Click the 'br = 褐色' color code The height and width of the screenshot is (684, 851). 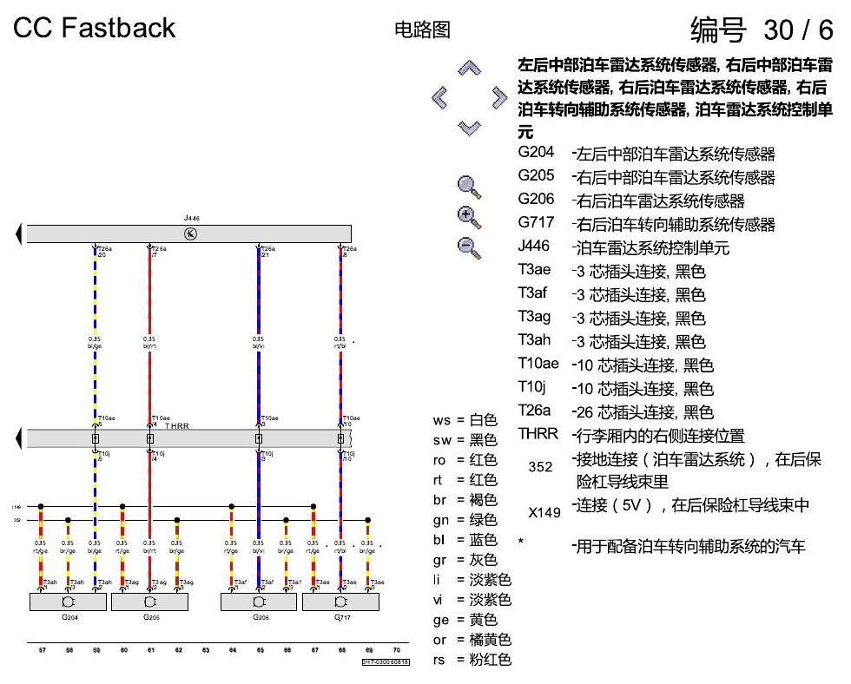465,500
